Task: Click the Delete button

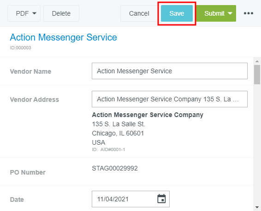Action: click(61, 13)
